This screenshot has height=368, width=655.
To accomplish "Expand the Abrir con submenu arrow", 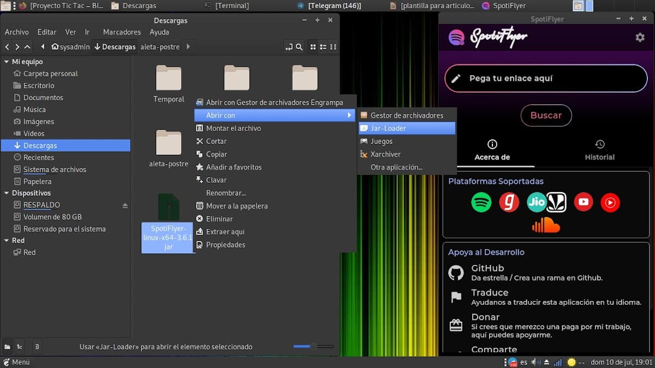I will [349, 115].
